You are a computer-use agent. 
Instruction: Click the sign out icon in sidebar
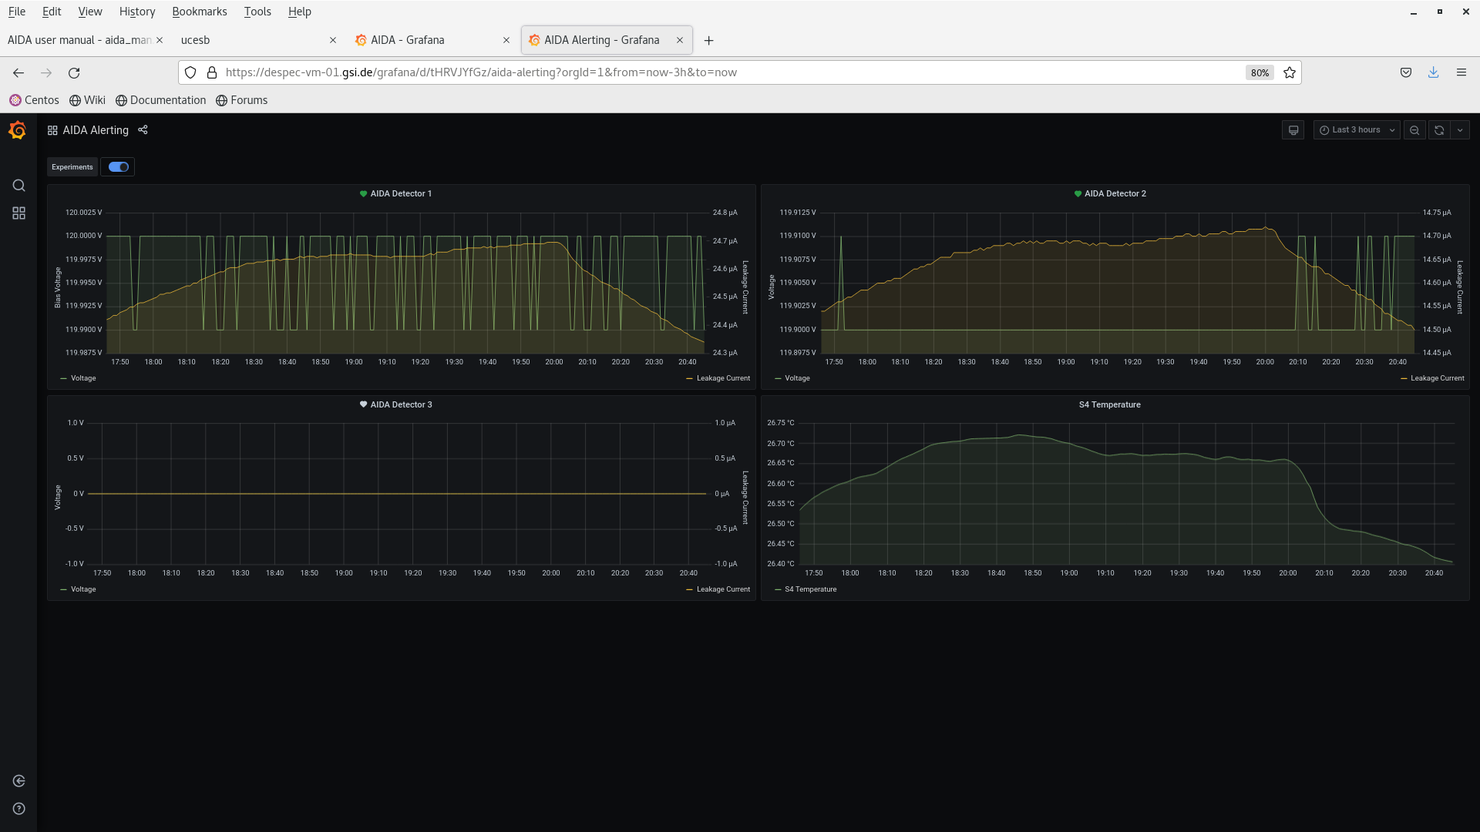tap(18, 781)
